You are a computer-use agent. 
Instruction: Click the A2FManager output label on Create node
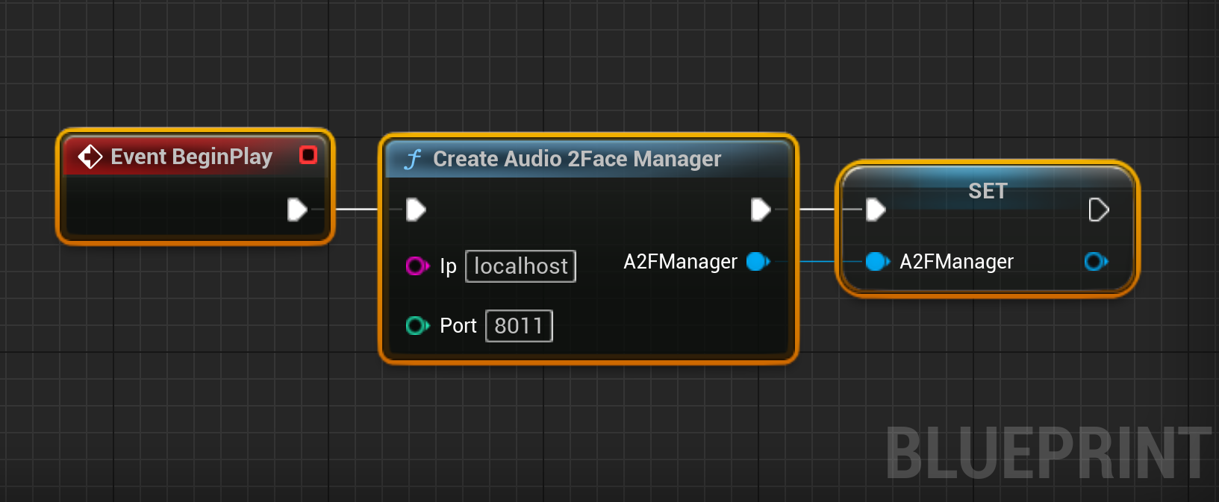point(680,262)
